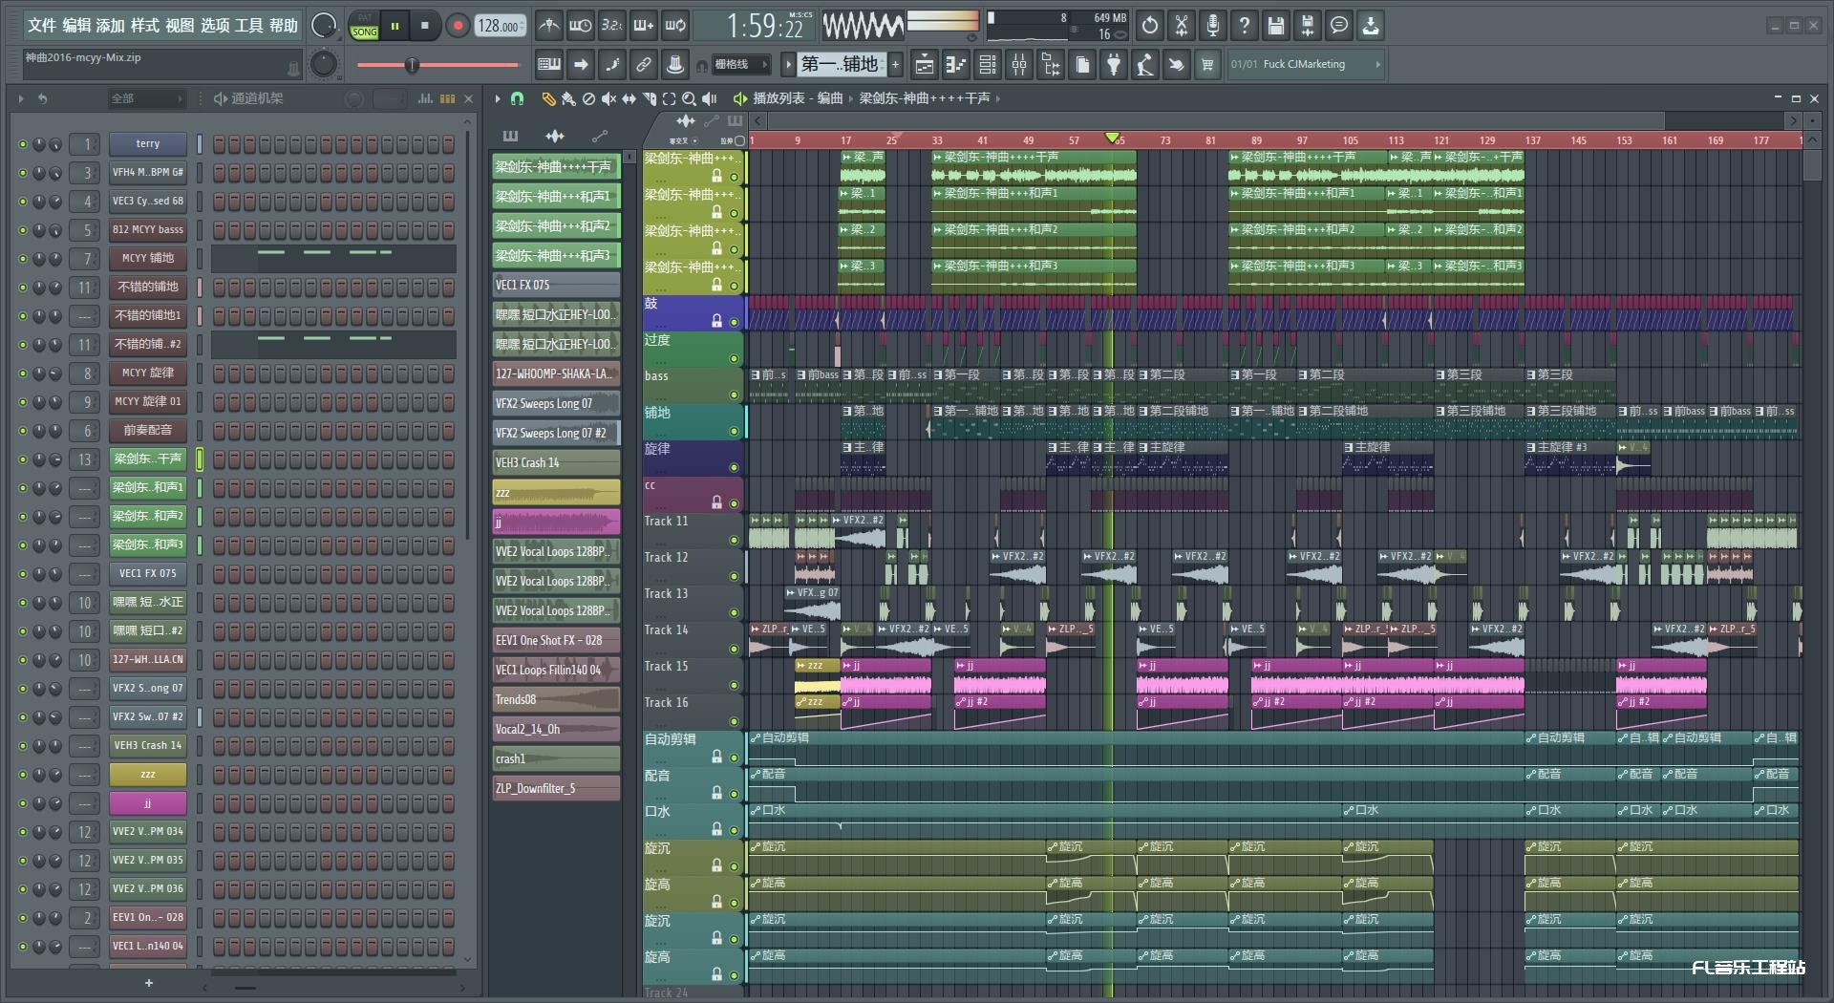Mute the 812 MCYY basss channel LED

[22, 230]
